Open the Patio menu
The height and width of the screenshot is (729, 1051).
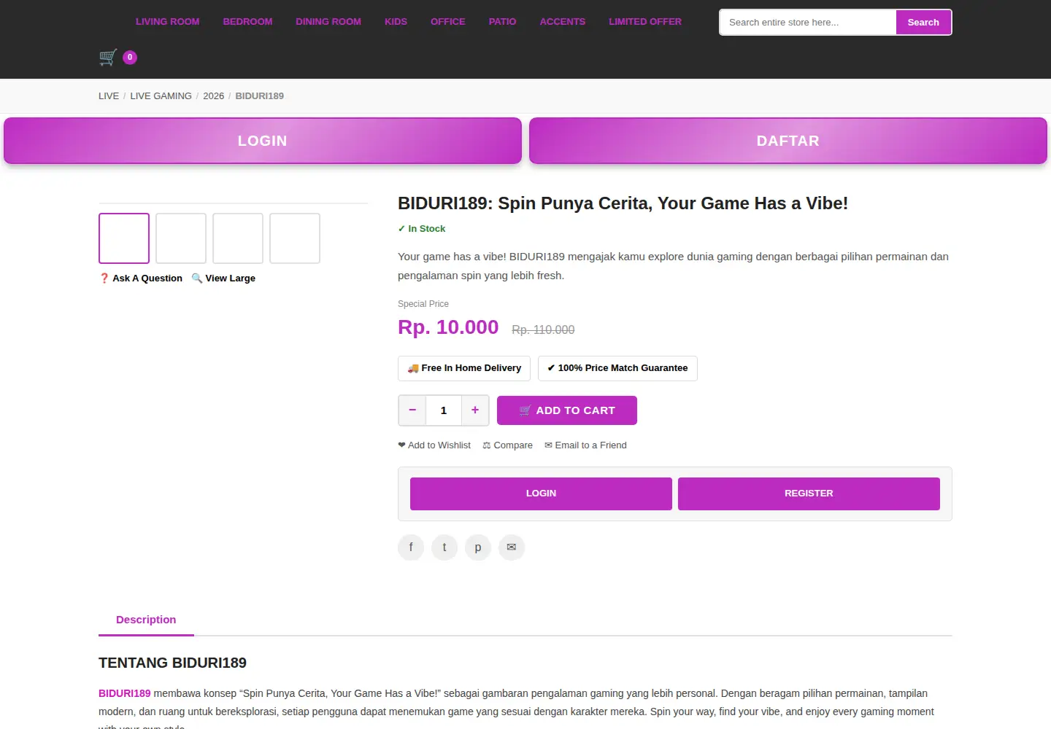[x=503, y=22]
